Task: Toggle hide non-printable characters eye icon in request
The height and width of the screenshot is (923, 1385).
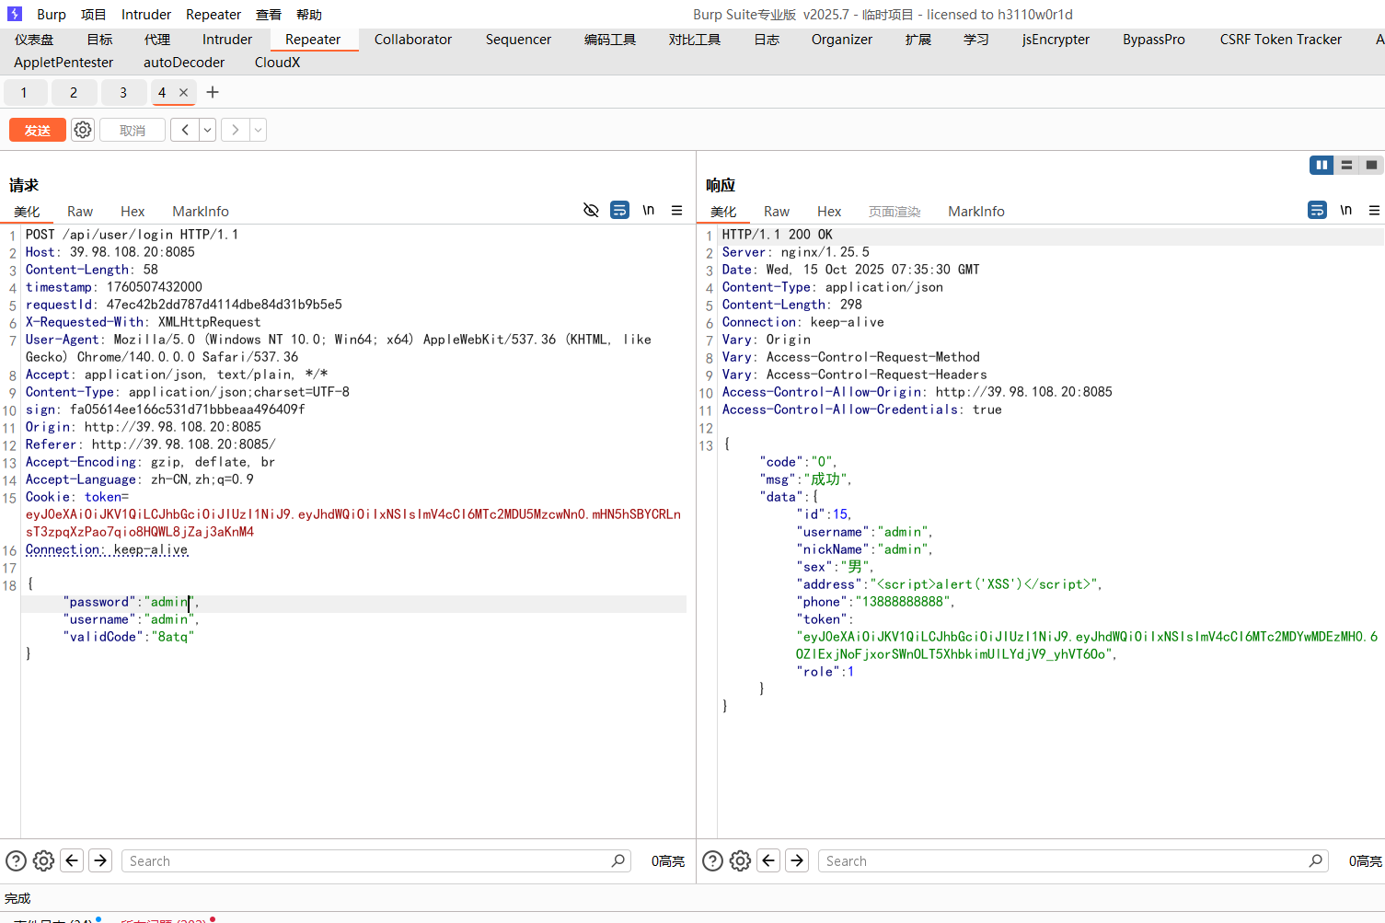Action: click(591, 211)
